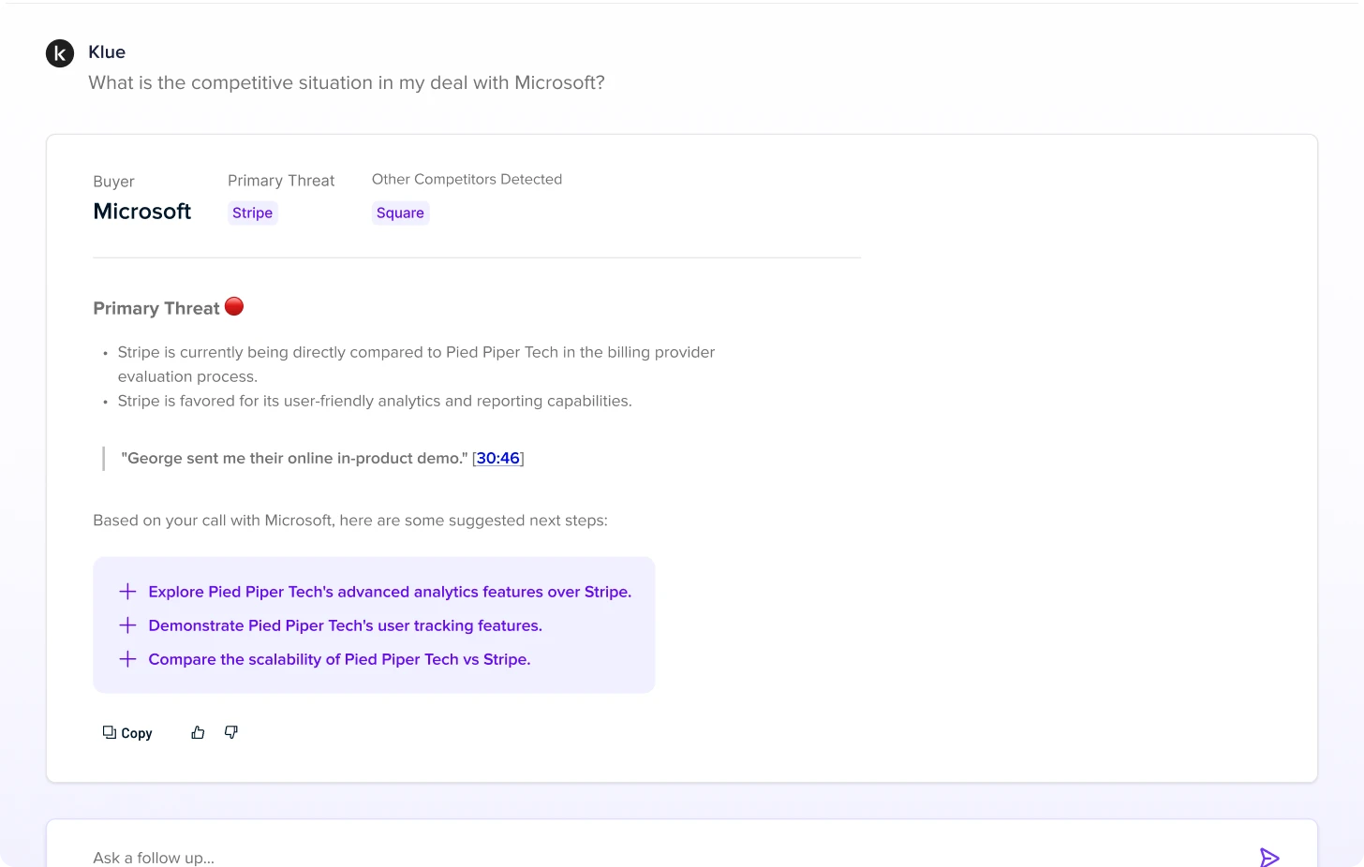Select the Square competitor tag

pyautogui.click(x=400, y=213)
